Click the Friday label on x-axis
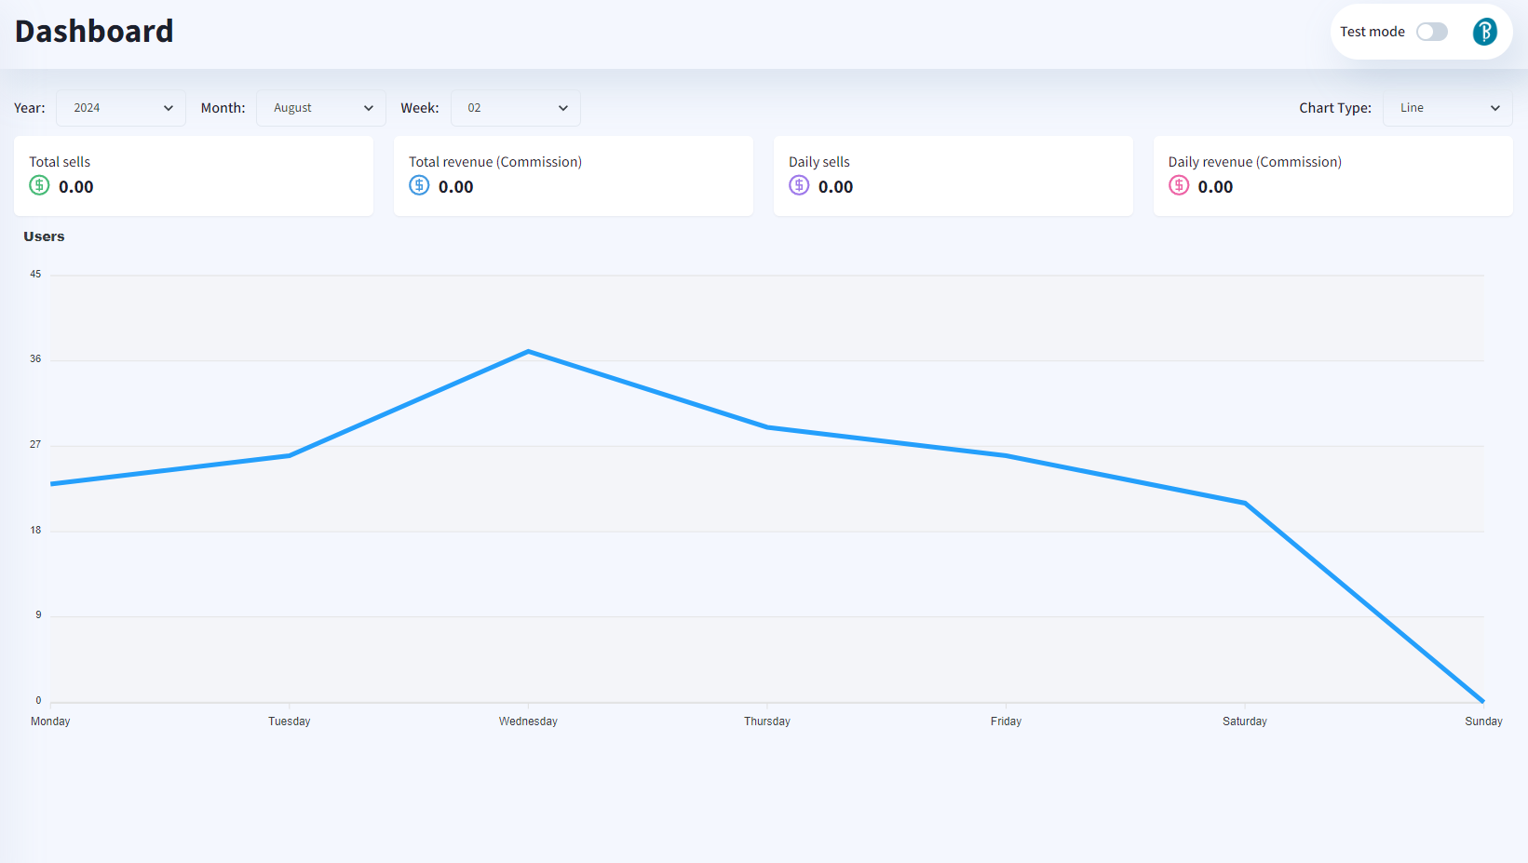 [x=1006, y=721]
